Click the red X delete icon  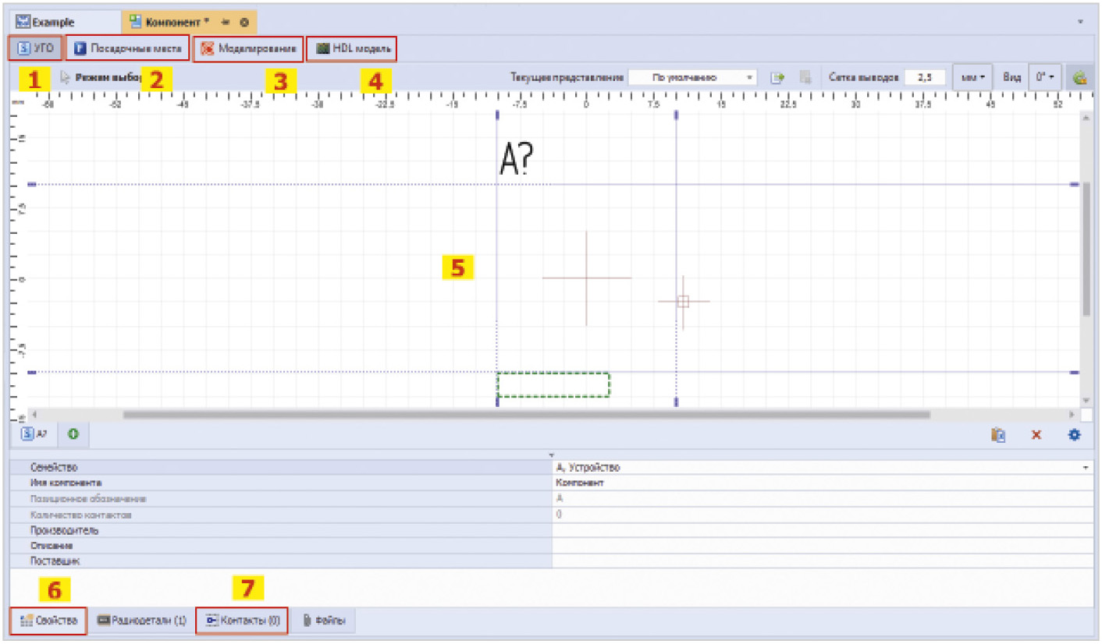tap(1036, 435)
